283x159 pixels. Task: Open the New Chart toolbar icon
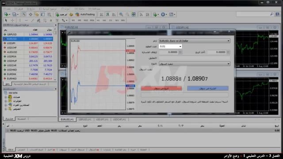click(x=7, y=15)
